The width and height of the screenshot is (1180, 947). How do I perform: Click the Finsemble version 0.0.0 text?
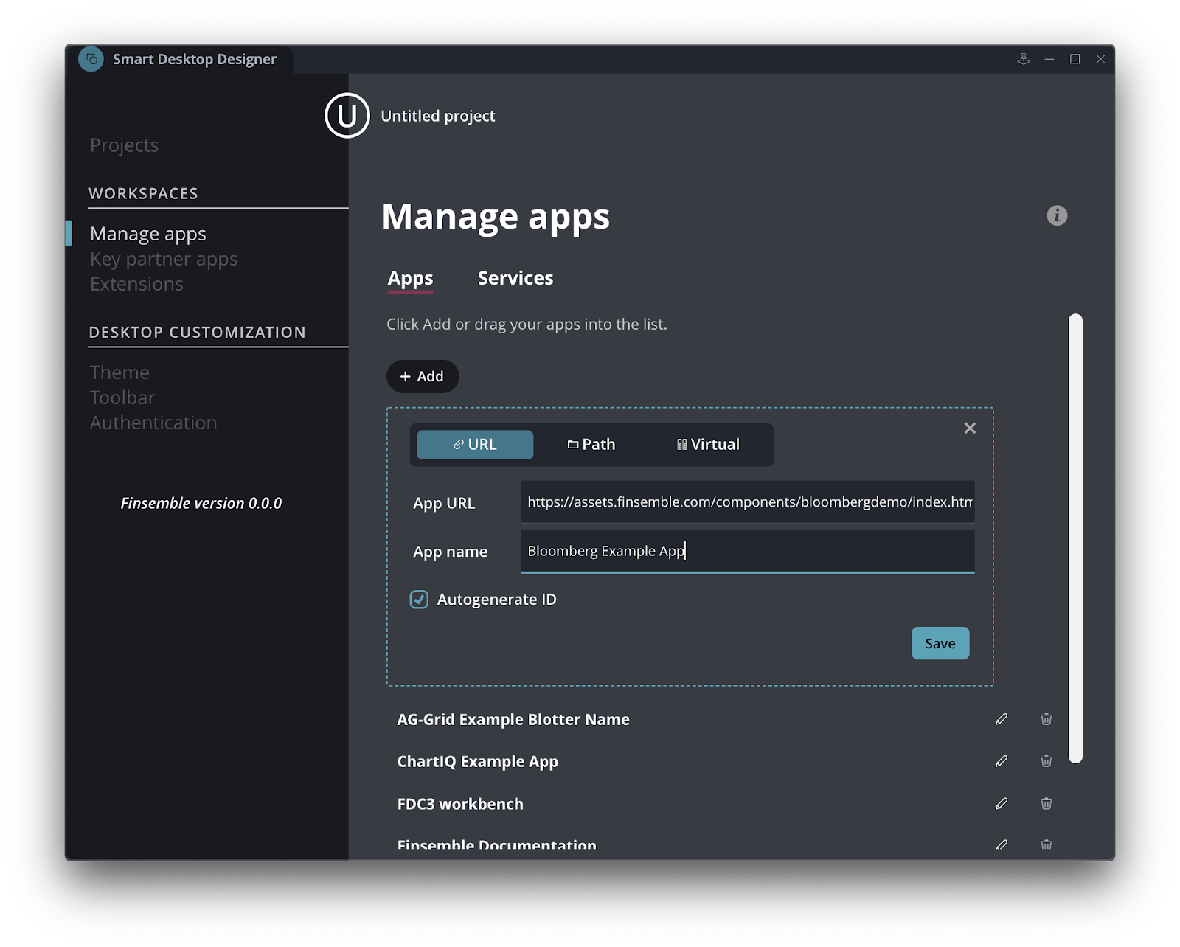pyautogui.click(x=201, y=503)
